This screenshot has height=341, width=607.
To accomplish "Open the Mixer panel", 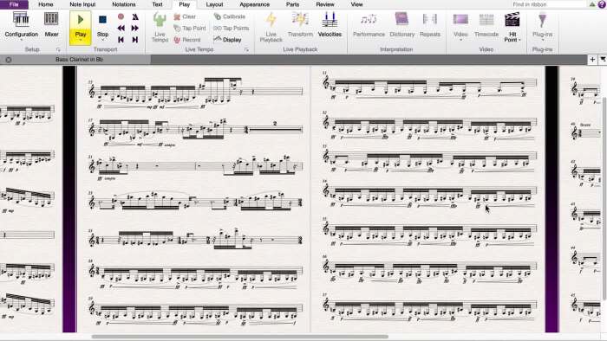I will pos(51,25).
